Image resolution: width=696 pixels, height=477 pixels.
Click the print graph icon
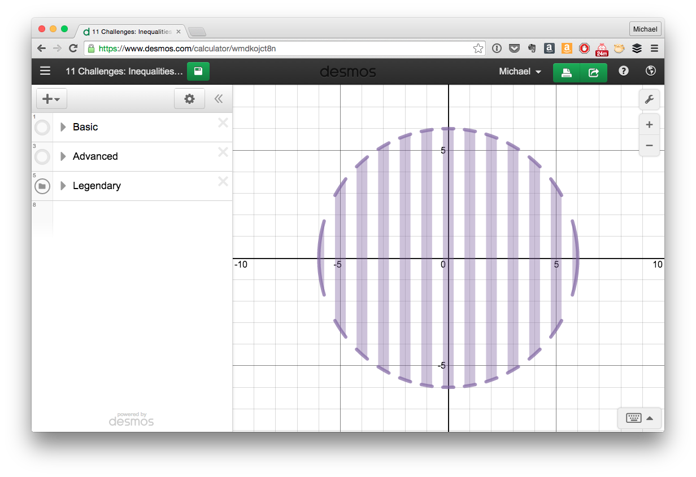coord(567,73)
